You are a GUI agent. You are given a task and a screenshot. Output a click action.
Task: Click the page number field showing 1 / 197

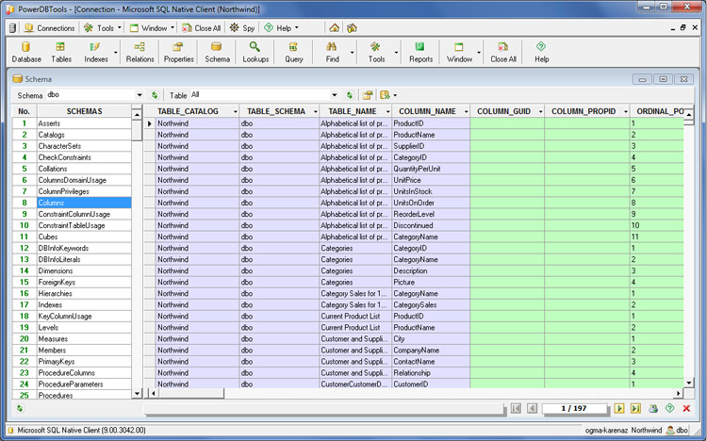tap(575, 408)
